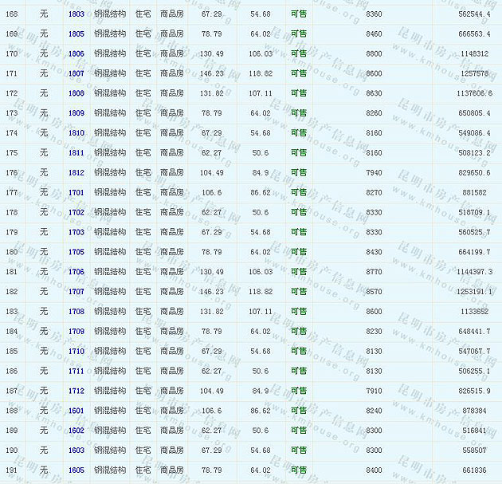
Task: Click the 1701 room link
Action: [x=76, y=192]
